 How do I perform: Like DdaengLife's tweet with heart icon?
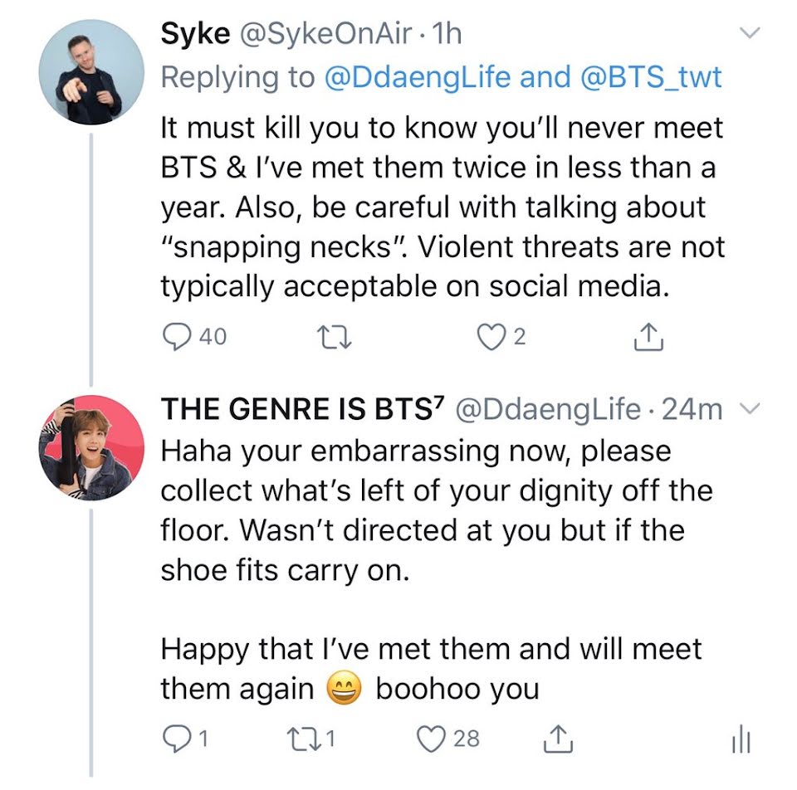431,739
